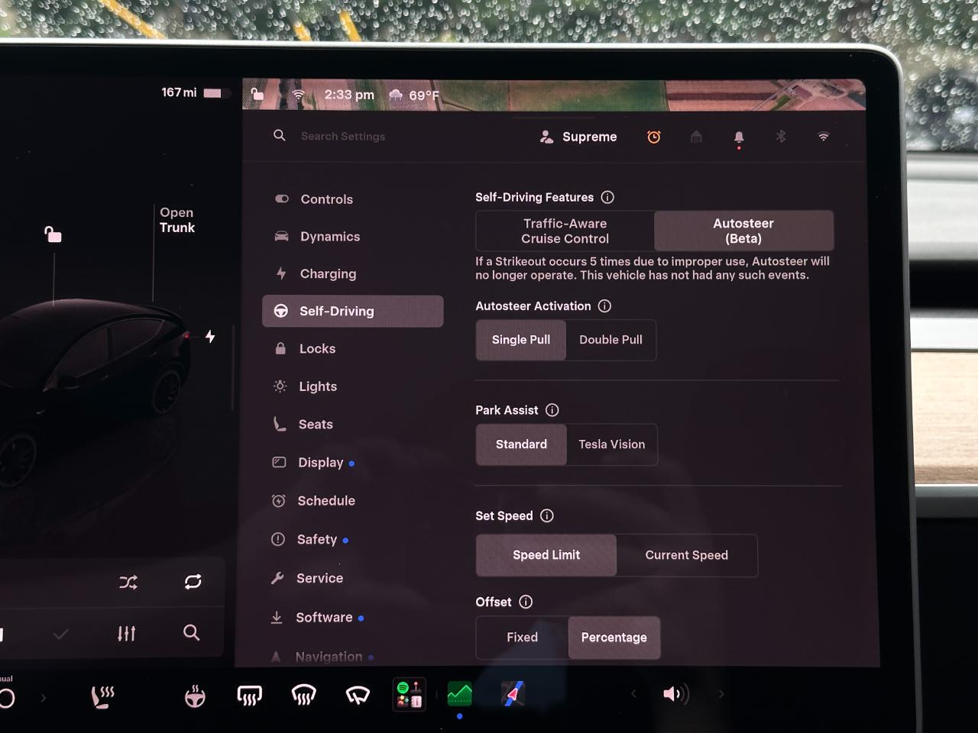
Task: Tap the volume speaker icon
Action: point(675,693)
